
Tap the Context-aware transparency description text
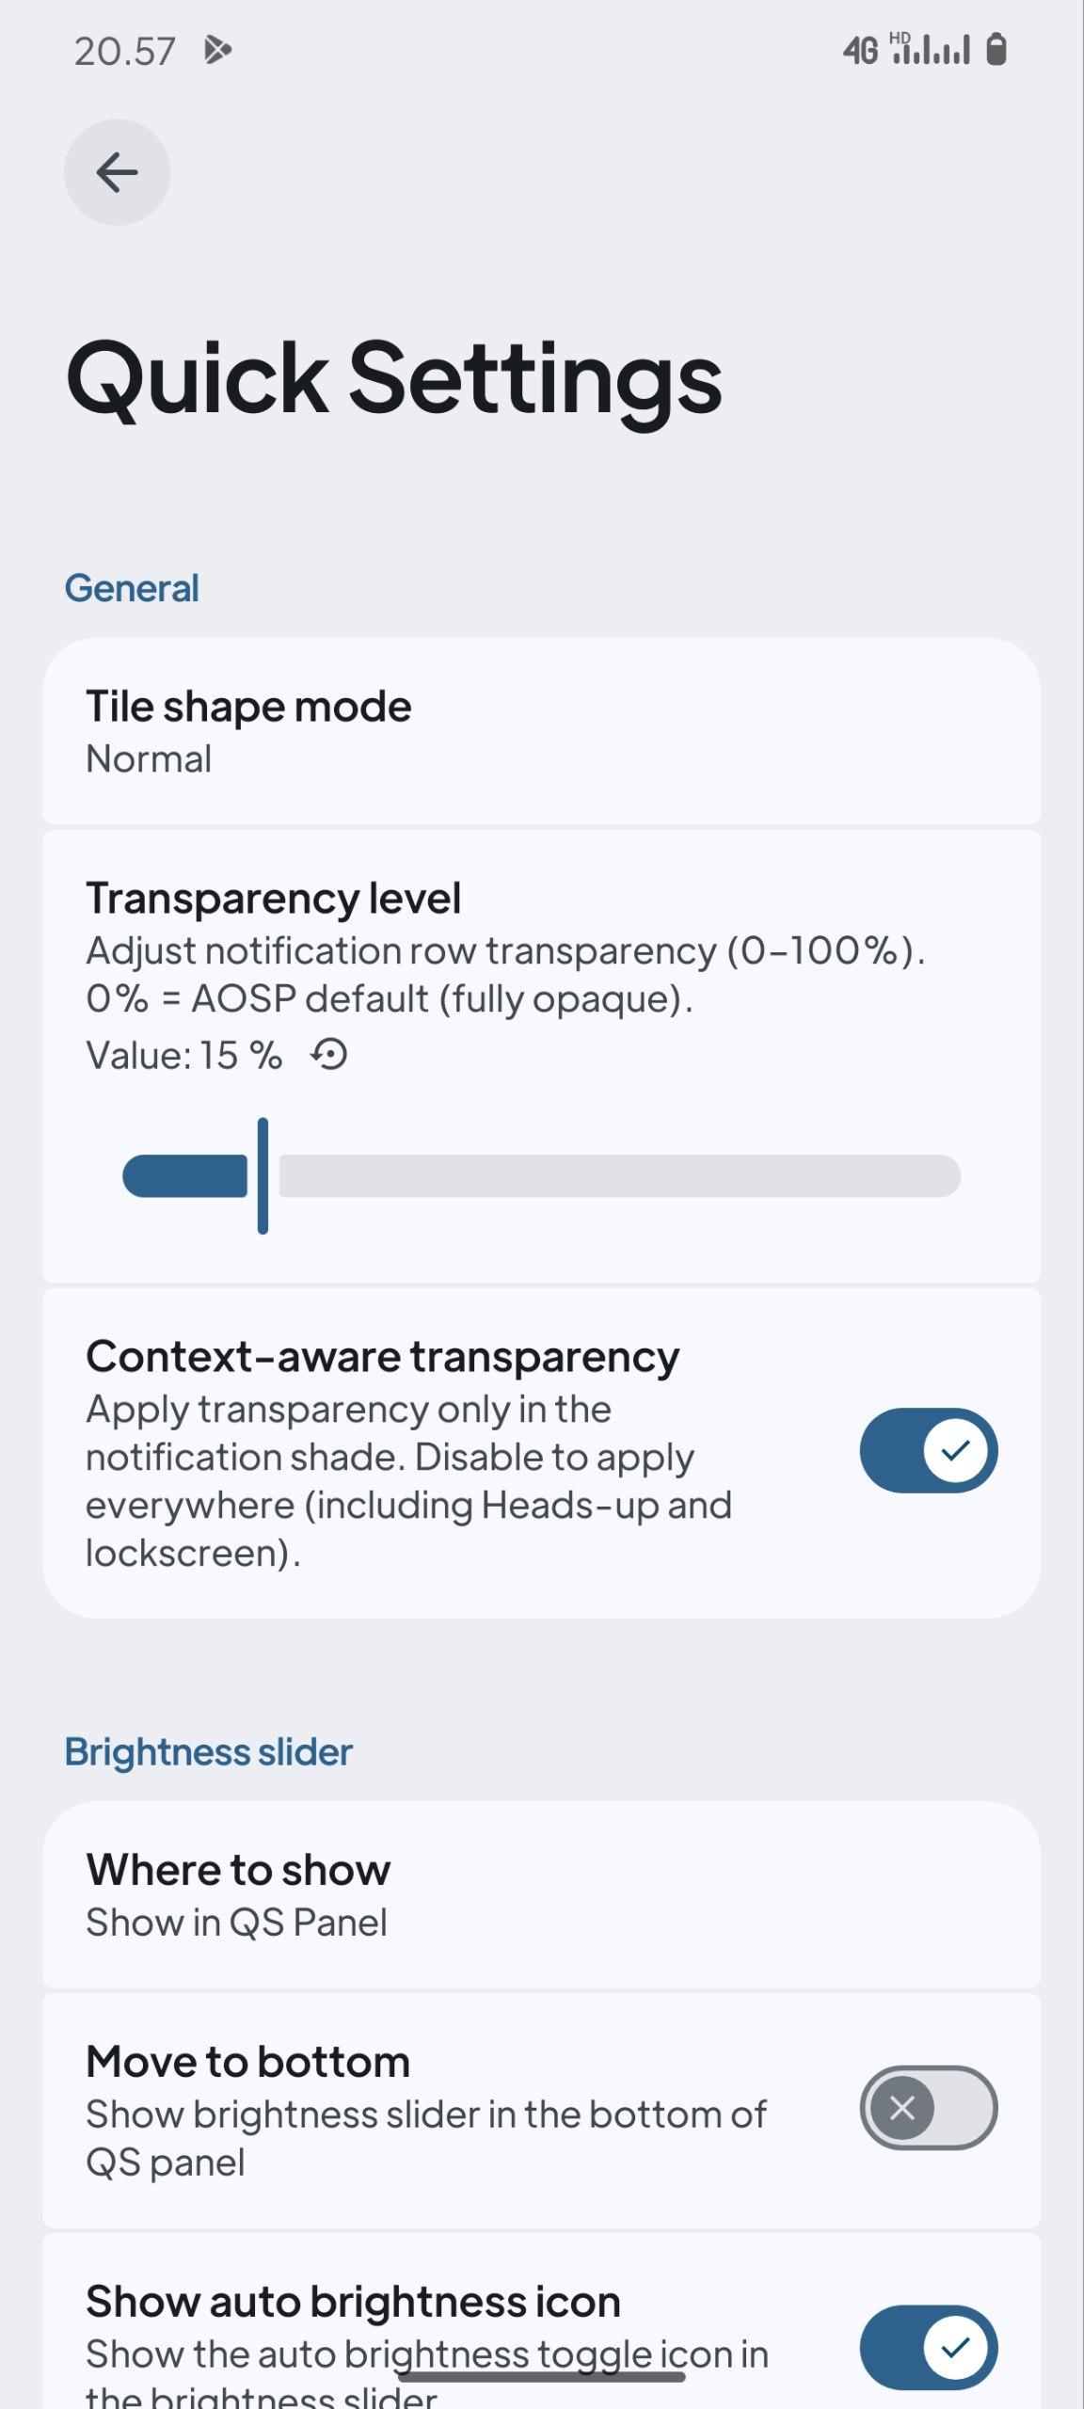(407, 1481)
